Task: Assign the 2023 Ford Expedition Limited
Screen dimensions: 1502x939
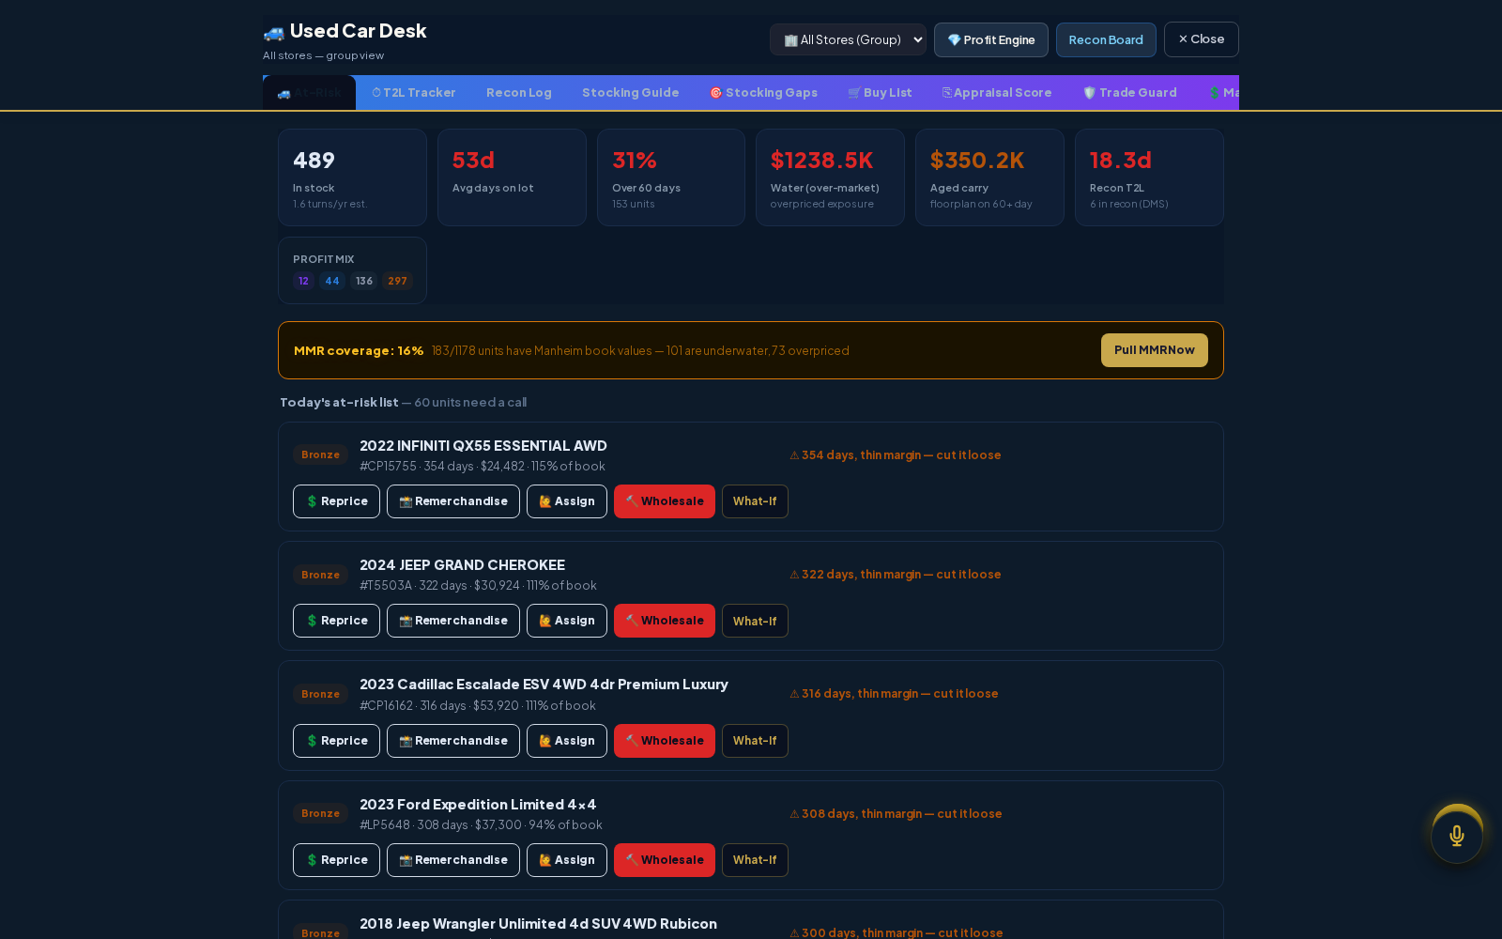Action: tap(567, 860)
